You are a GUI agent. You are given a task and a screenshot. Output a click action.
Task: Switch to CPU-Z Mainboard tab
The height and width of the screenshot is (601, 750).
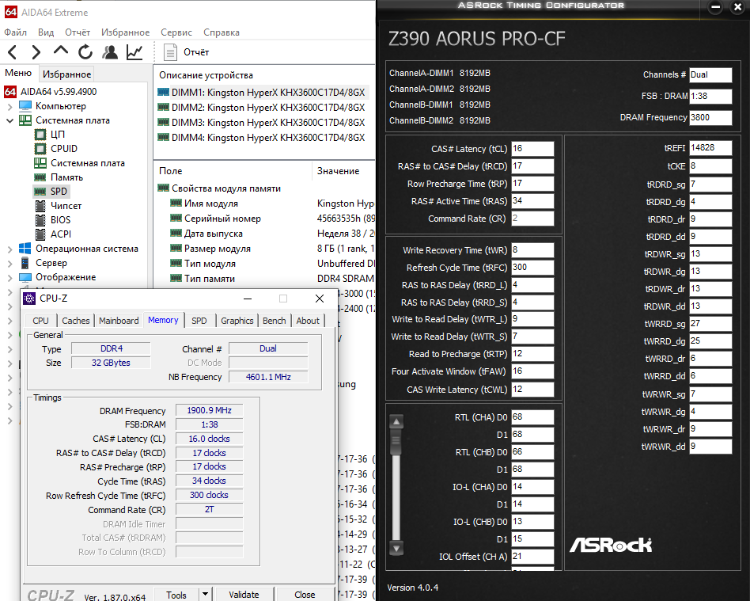(x=119, y=321)
